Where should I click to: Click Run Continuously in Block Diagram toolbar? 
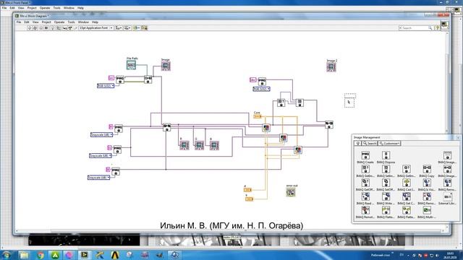pyautogui.click(x=35, y=27)
